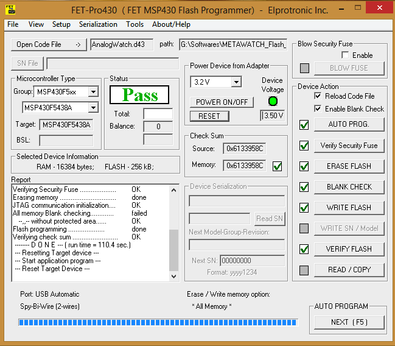Toggle the Enable Blank Check checkbox

coord(318,108)
